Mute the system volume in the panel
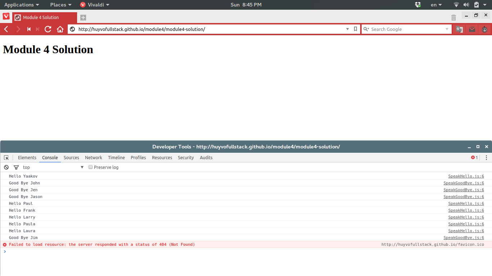 click(x=467, y=5)
